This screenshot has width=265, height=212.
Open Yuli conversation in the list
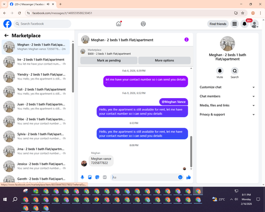36,92
